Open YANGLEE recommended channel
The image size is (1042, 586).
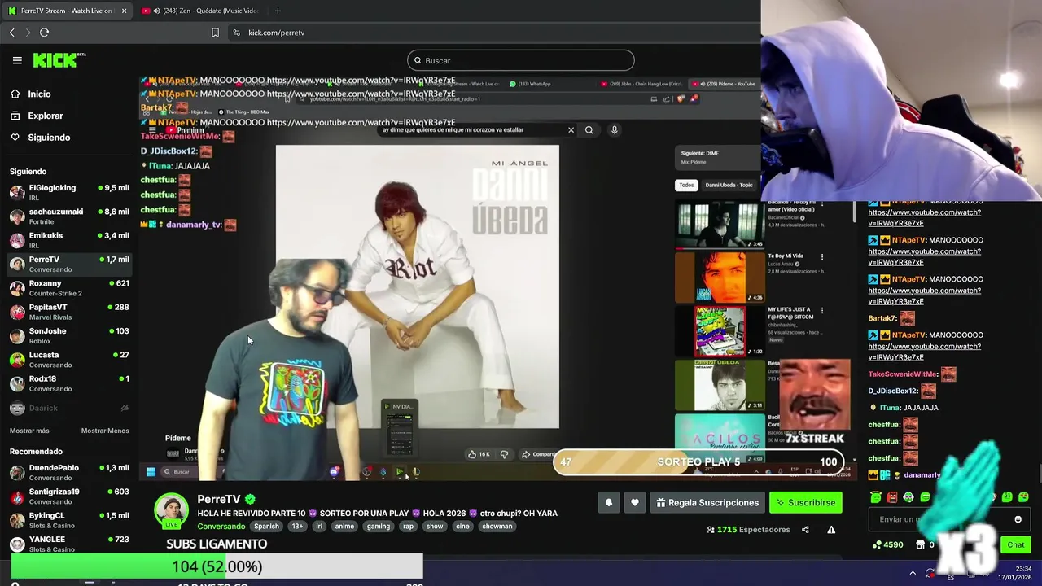tap(69, 544)
